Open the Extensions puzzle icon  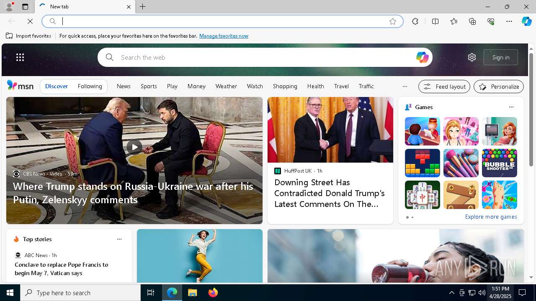(x=415, y=21)
